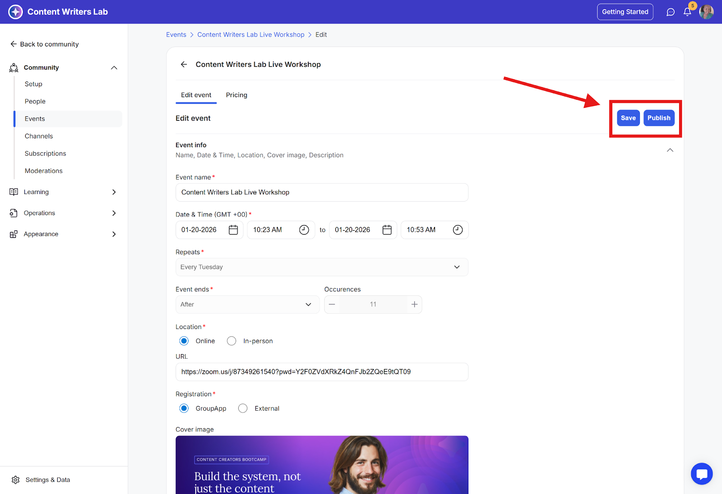Click the end time clock icon
The image size is (722, 494).
tap(458, 230)
